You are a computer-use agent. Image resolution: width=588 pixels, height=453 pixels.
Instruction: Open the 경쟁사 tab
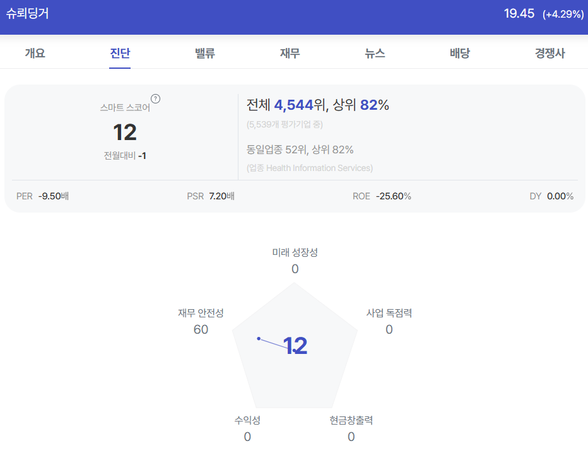point(550,54)
